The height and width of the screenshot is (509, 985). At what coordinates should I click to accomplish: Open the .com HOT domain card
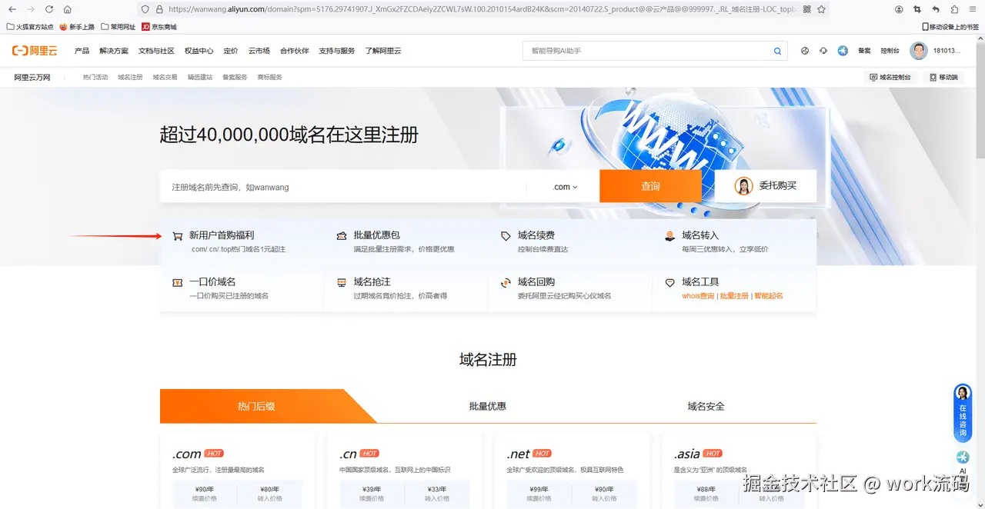pyautogui.click(x=237, y=471)
